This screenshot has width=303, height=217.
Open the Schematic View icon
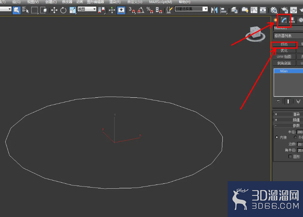(263, 10)
